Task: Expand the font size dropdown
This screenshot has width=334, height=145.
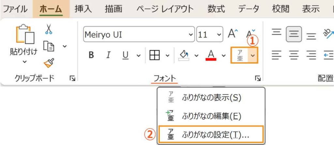Action: 219,34
